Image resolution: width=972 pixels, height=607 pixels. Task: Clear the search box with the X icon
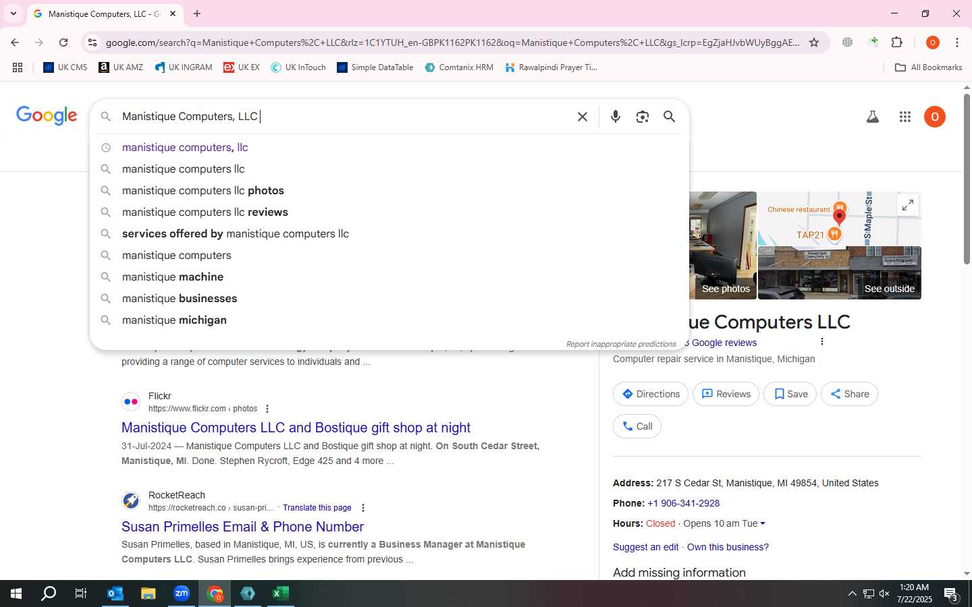tap(583, 117)
